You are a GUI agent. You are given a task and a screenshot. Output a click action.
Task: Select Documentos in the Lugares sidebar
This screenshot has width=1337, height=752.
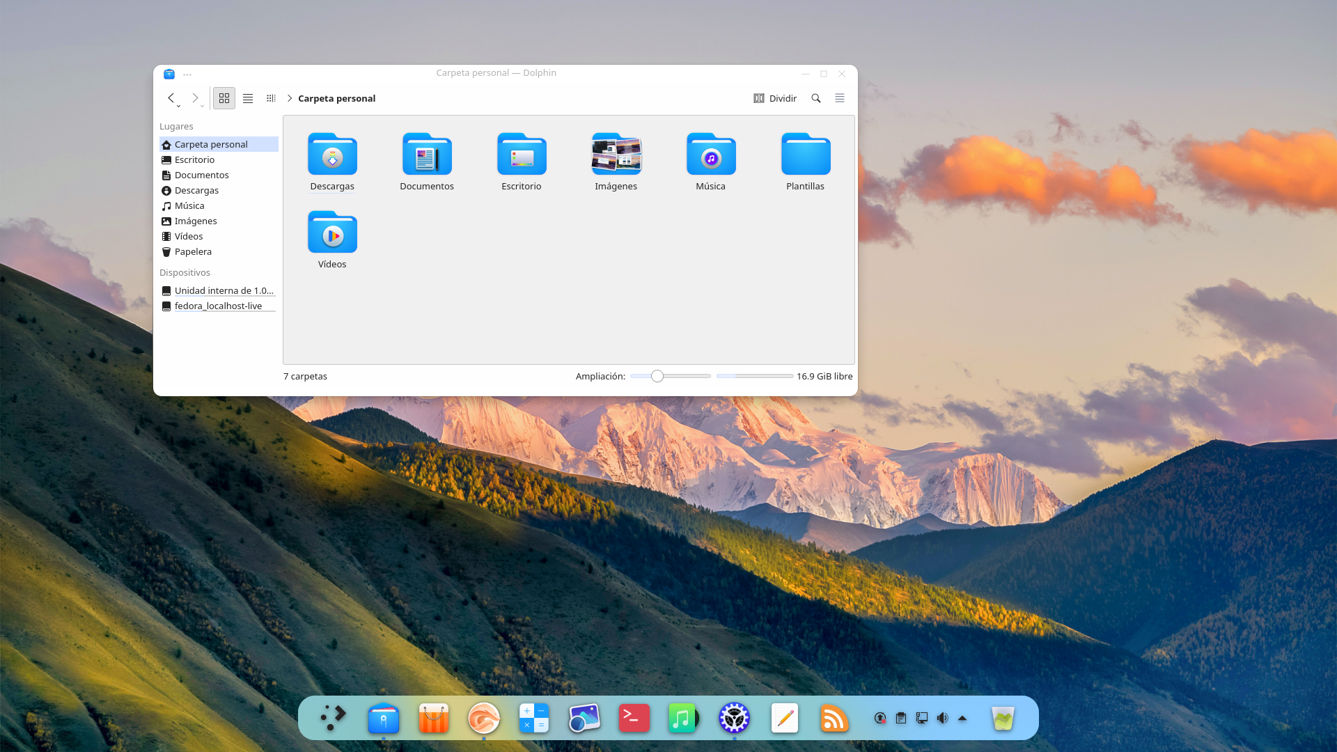(x=219, y=175)
